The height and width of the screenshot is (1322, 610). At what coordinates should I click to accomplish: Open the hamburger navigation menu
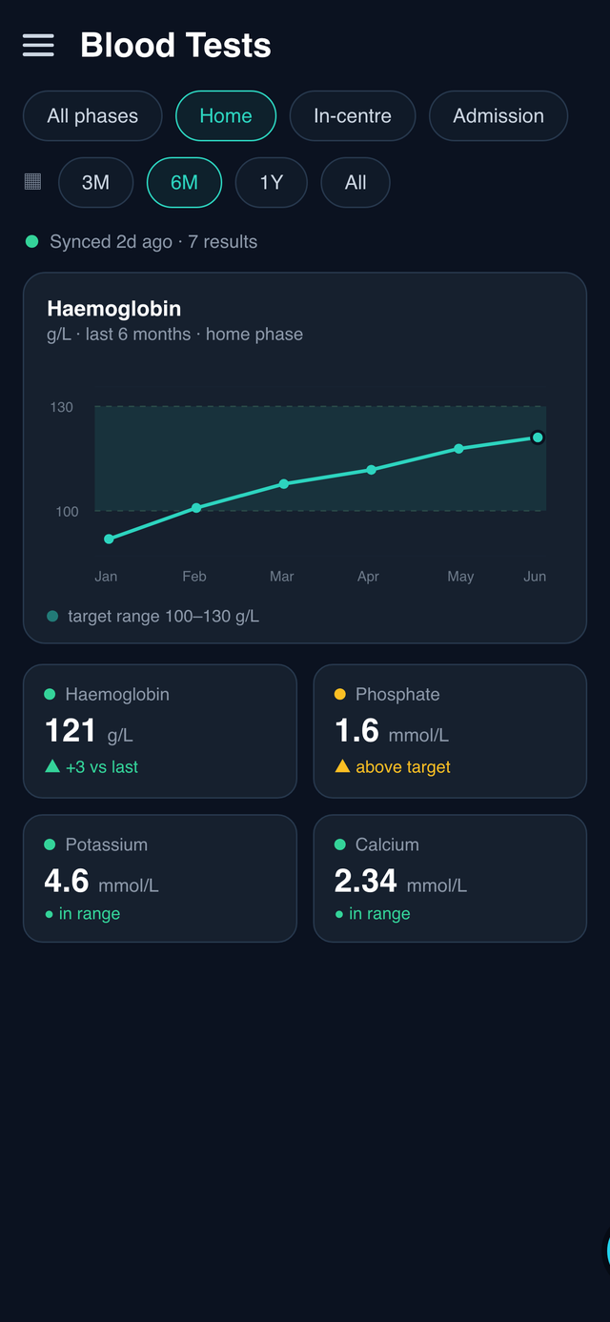tap(38, 45)
